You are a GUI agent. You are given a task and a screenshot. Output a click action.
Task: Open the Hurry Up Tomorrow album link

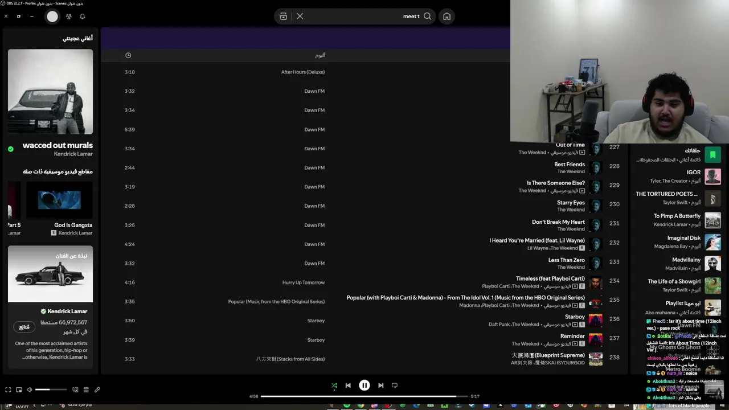[304, 283]
